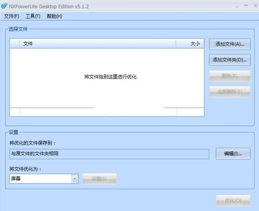This screenshot has height=211, width=259.
Task: Open the 文件(F) menu
Action: point(11,16)
